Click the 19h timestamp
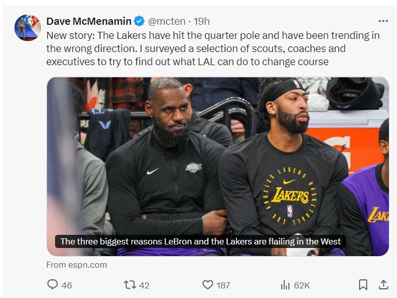Screen dimensions: 397x298 201,21
